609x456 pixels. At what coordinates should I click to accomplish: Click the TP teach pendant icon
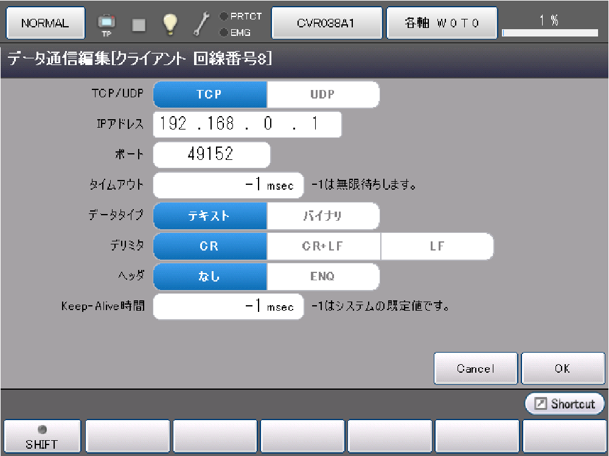coord(106,22)
